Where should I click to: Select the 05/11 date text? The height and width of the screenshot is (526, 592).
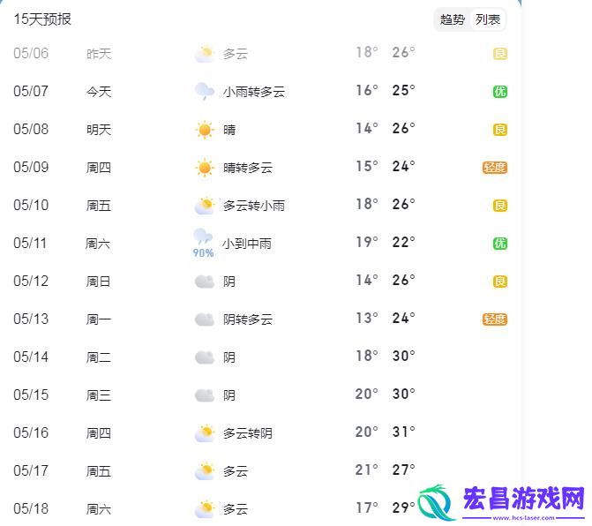click(x=30, y=243)
